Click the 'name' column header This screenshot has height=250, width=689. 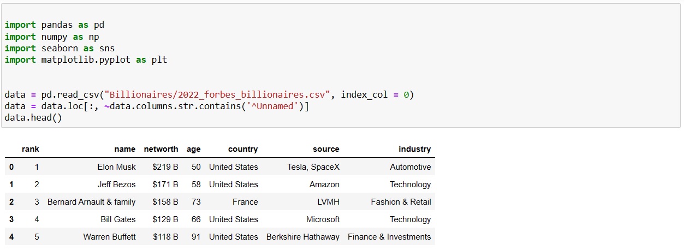(125, 149)
